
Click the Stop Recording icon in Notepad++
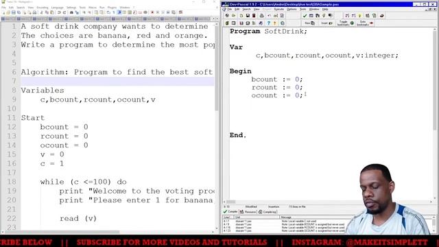click(157, 12)
